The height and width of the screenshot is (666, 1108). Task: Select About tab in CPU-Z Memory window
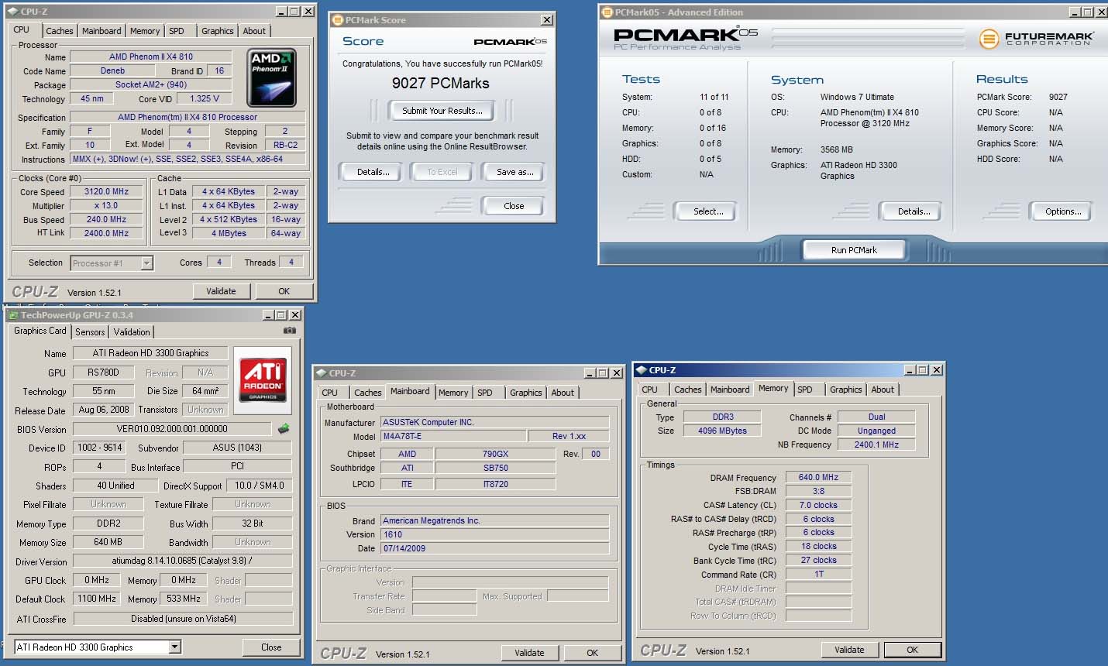coord(883,390)
